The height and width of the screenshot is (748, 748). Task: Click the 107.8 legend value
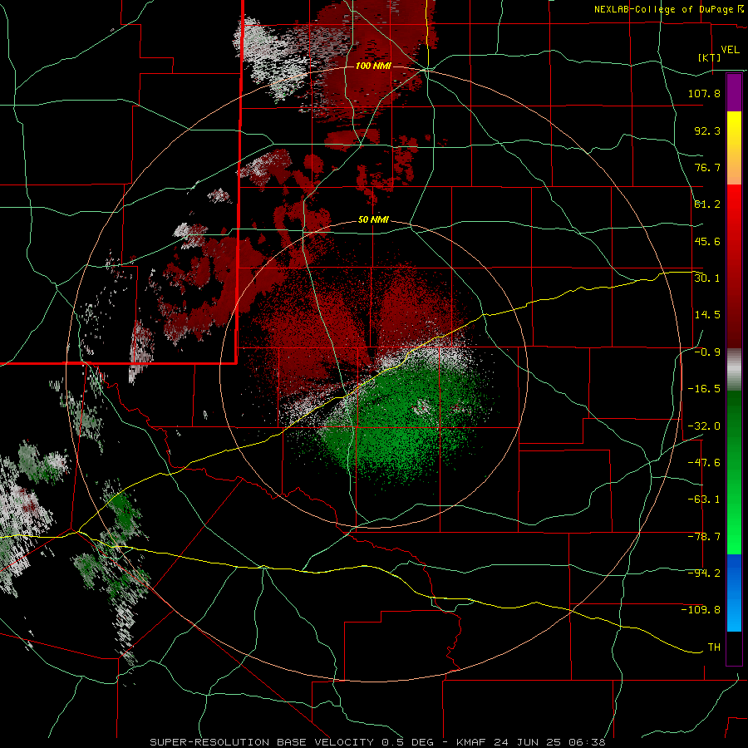point(704,93)
